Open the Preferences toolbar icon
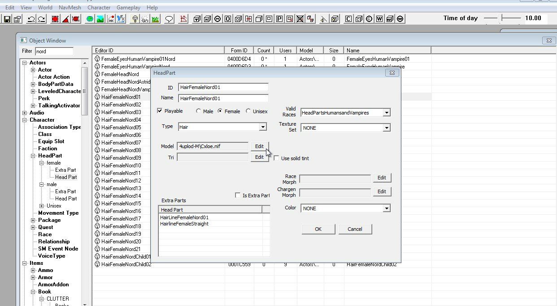The image size is (557, 306). 17,19
